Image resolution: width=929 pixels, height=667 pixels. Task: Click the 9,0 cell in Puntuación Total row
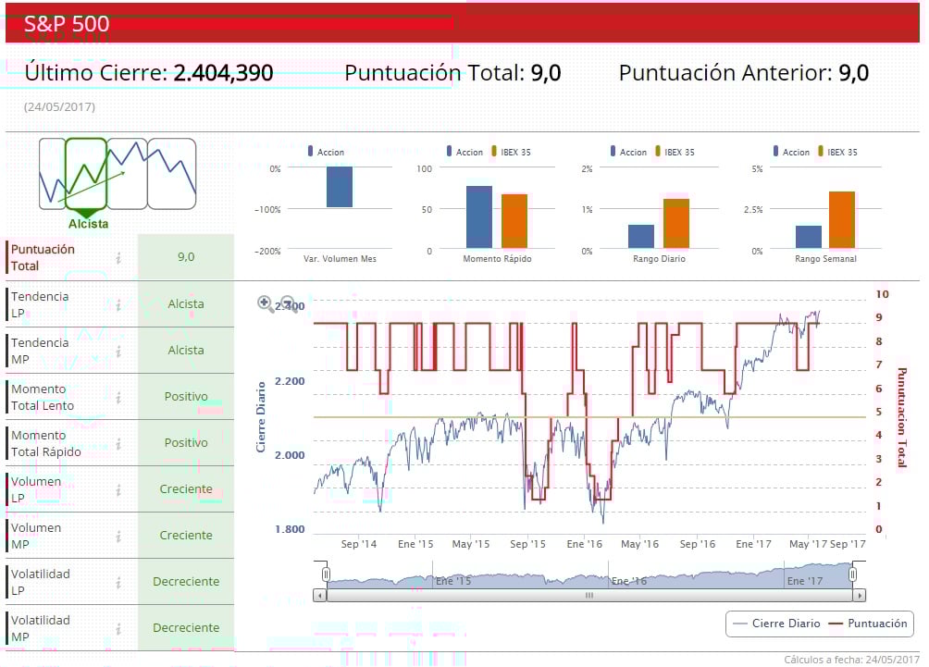tap(186, 256)
